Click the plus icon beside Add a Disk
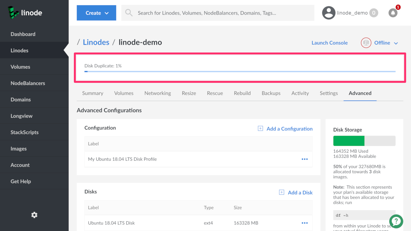Screen dimensions: 411x231 point(282,193)
